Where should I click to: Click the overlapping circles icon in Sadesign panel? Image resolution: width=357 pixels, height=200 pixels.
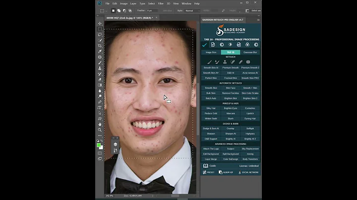247,45
